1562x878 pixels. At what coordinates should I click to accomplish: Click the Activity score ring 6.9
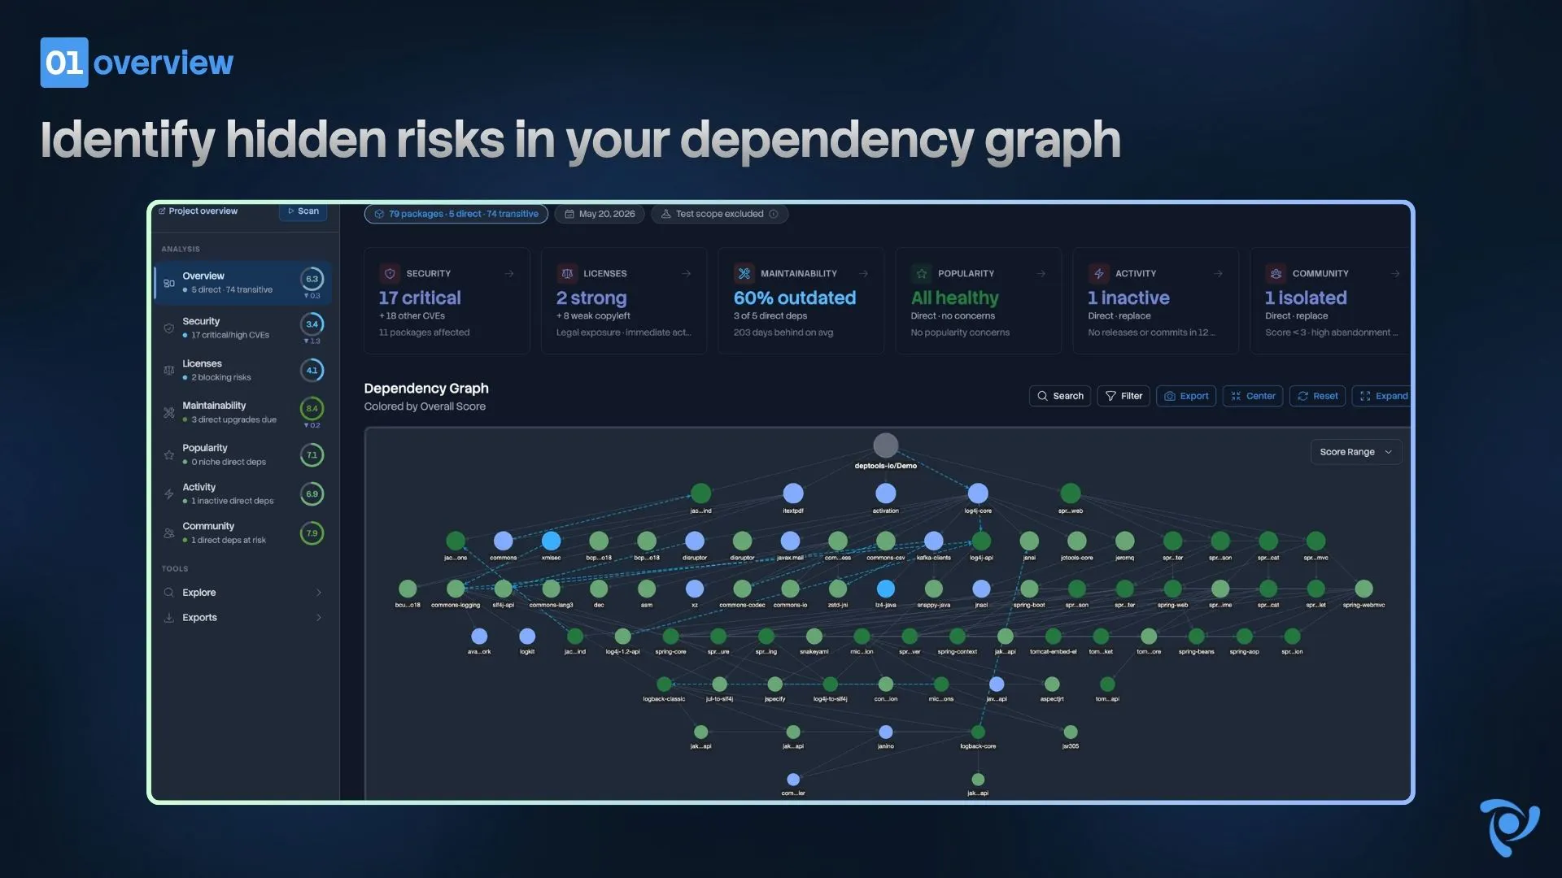click(312, 494)
